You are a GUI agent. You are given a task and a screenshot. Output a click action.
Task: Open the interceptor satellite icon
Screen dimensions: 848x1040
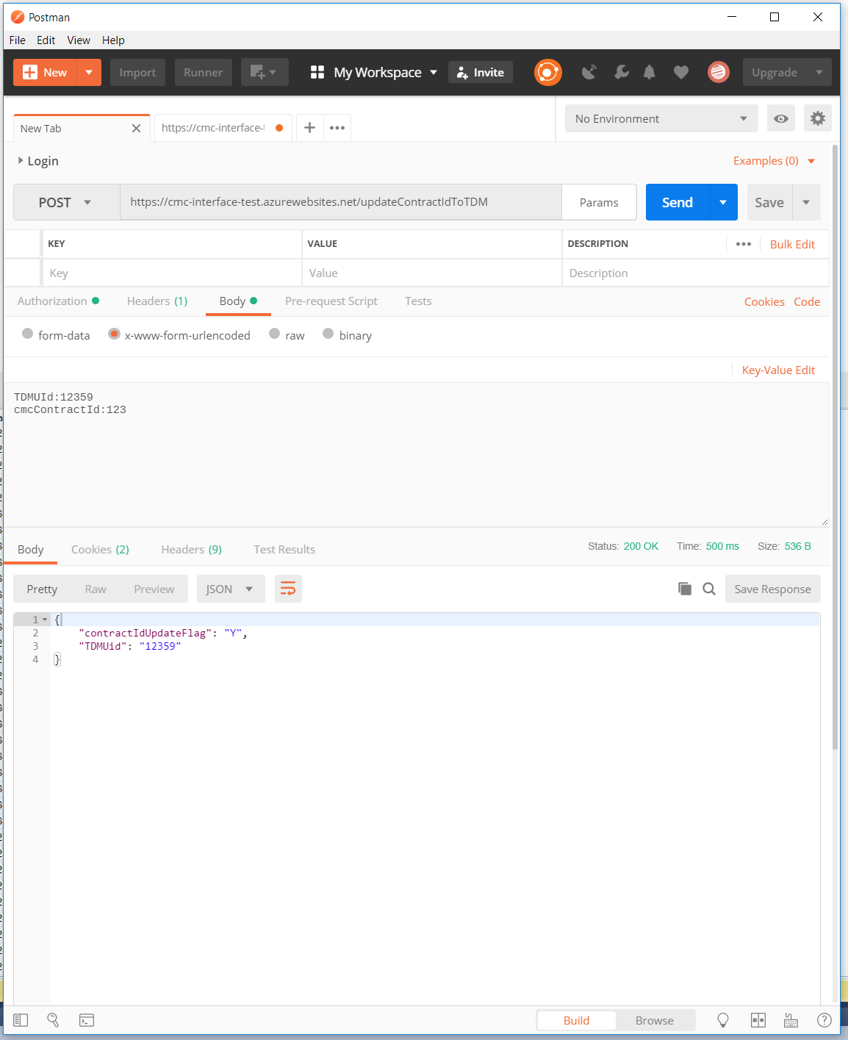[x=589, y=72]
